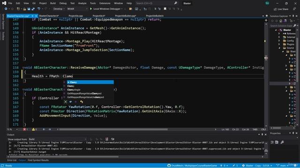This screenshot has height=168, width=300.
Task: Open the File menu
Action: (x=10, y=3)
